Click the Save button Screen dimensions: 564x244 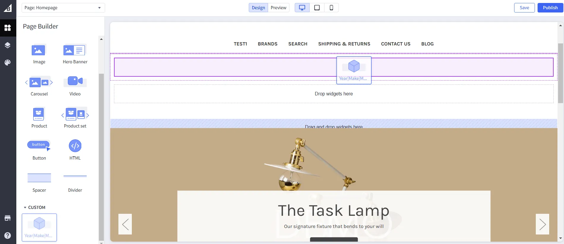pyautogui.click(x=524, y=8)
